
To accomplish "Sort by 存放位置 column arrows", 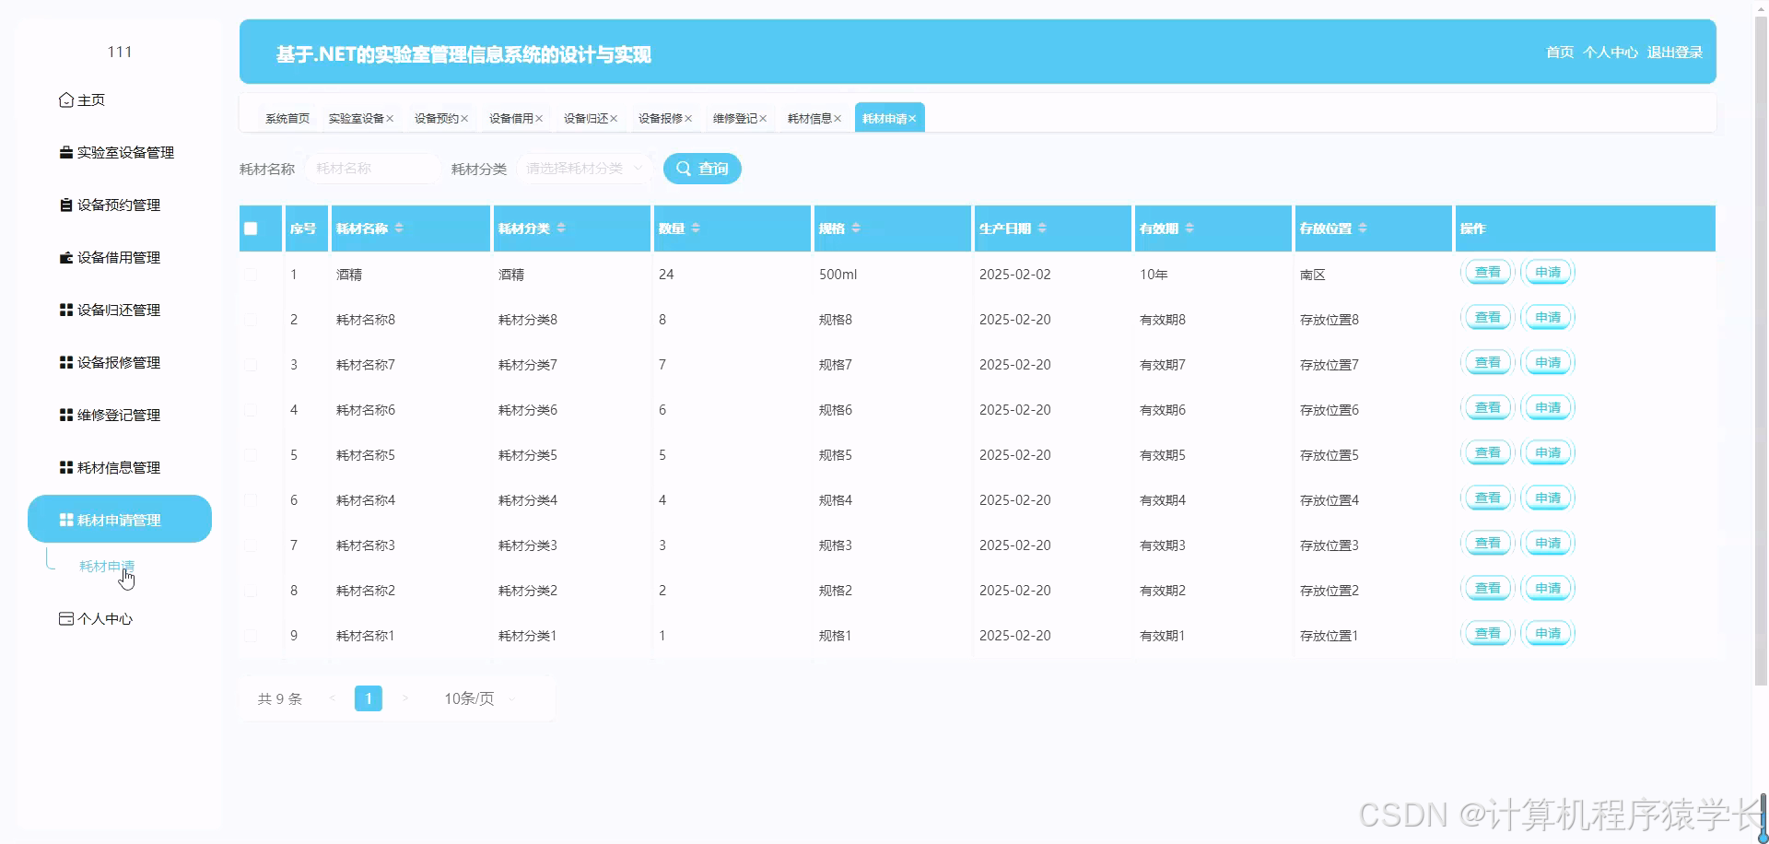I will point(1363,228).
